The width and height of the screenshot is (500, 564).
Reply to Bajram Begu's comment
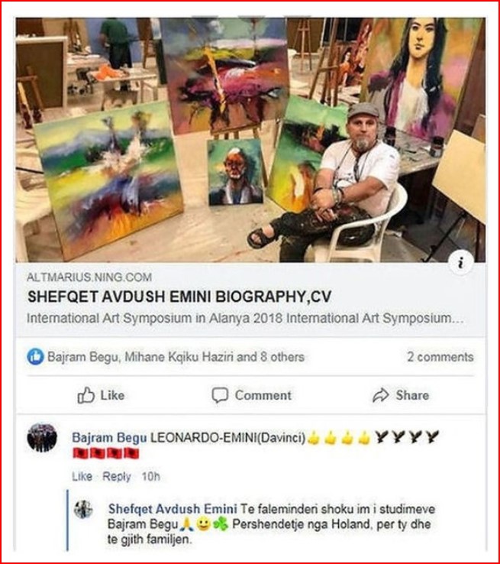116,477
